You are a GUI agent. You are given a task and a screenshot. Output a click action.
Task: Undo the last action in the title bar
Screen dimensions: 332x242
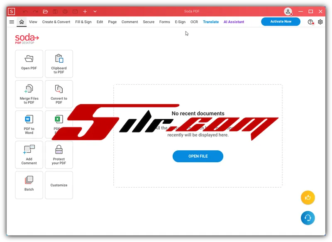25,12
